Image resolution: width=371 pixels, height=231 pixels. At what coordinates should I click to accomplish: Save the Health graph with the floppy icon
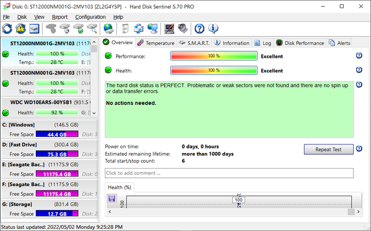click(112, 199)
